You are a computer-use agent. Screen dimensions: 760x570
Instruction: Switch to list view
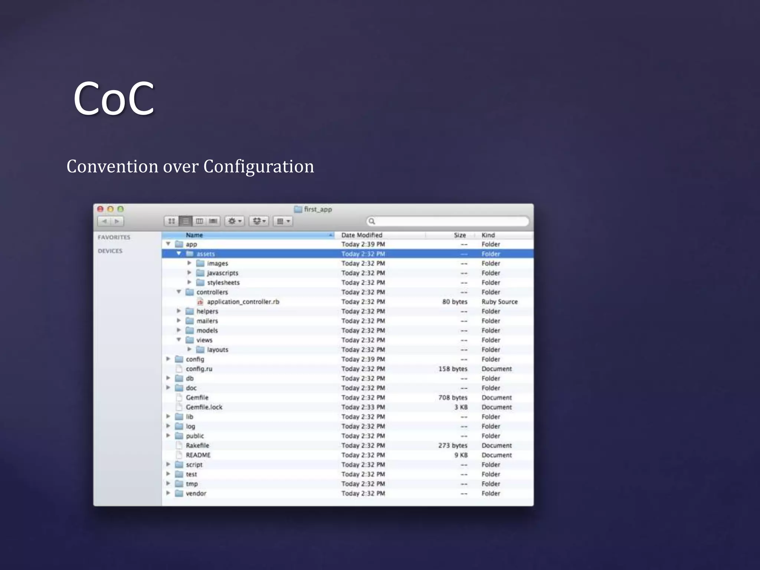pyautogui.click(x=185, y=221)
